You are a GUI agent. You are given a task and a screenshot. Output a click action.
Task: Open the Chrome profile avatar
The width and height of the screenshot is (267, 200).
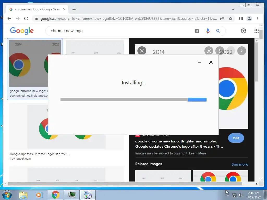249,18
